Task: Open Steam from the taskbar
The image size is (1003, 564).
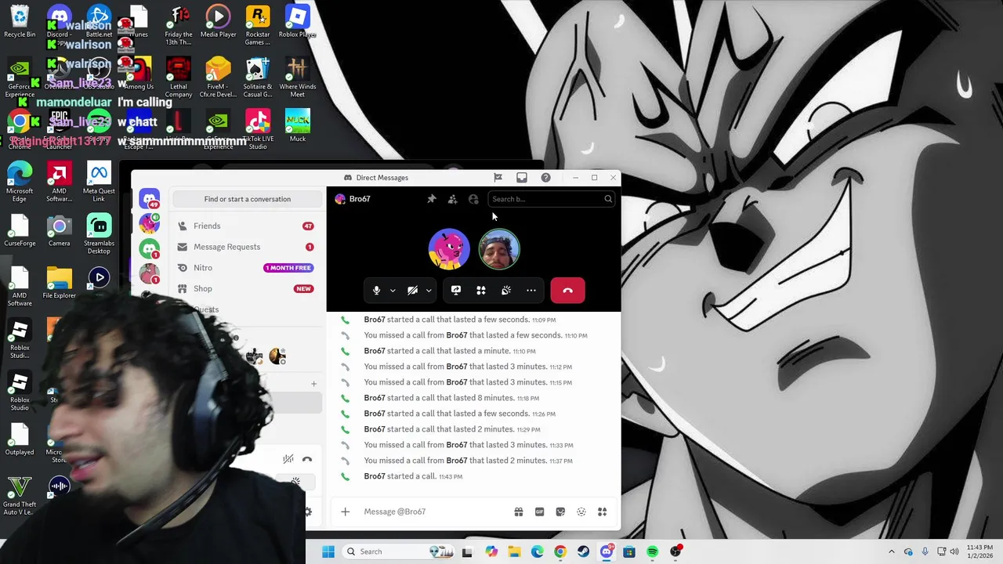Action: pyautogui.click(x=584, y=551)
